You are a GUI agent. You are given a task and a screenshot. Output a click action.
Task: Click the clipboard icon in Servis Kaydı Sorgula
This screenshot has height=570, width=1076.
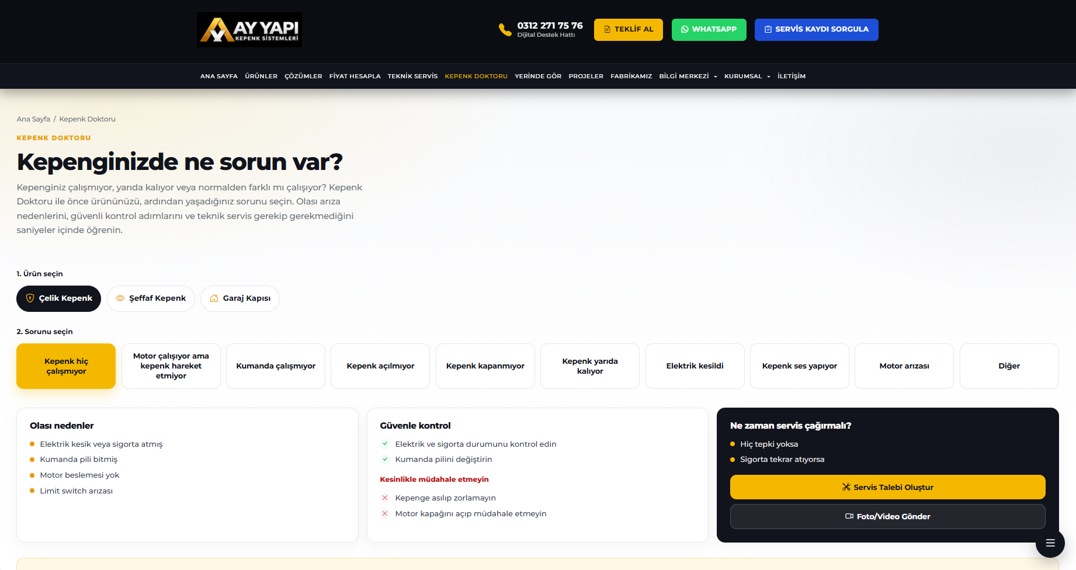click(768, 29)
